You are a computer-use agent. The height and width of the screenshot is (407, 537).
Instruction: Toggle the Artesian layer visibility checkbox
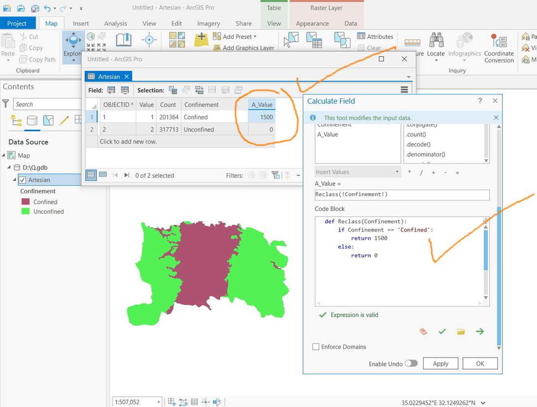23,180
